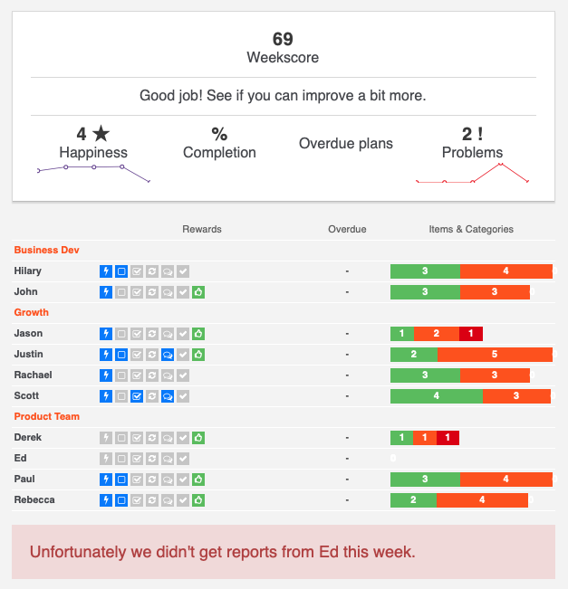This screenshot has width=568, height=589.
Task: Click Justin's blue comment bubble reward icon
Action: pyautogui.click(x=168, y=355)
